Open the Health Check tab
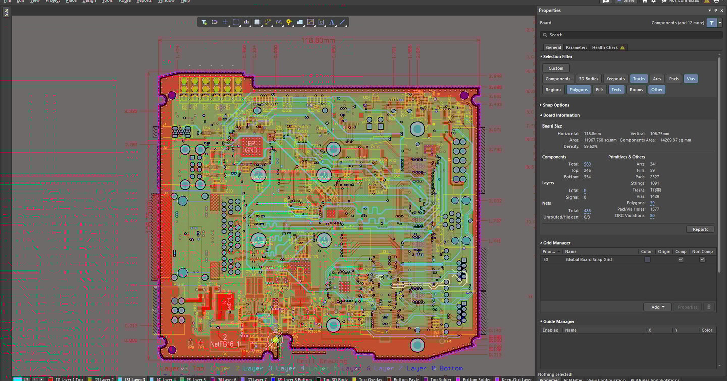This screenshot has width=727, height=381. click(605, 47)
